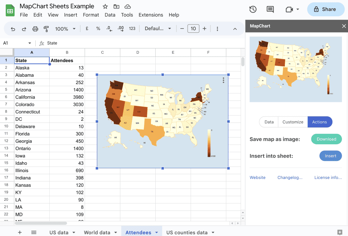Select the California cell
348x236 pixels.
tap(32, 97)
